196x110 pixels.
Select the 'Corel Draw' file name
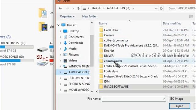[111, 30]
